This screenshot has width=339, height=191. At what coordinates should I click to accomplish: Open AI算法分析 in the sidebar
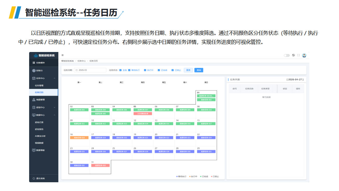coord(40,136)
